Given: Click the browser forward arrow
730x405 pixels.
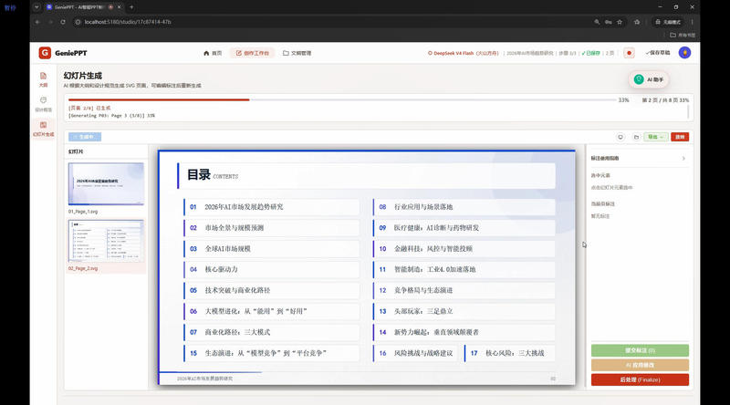Looking at the screenshot, I should tap(50, 22).
